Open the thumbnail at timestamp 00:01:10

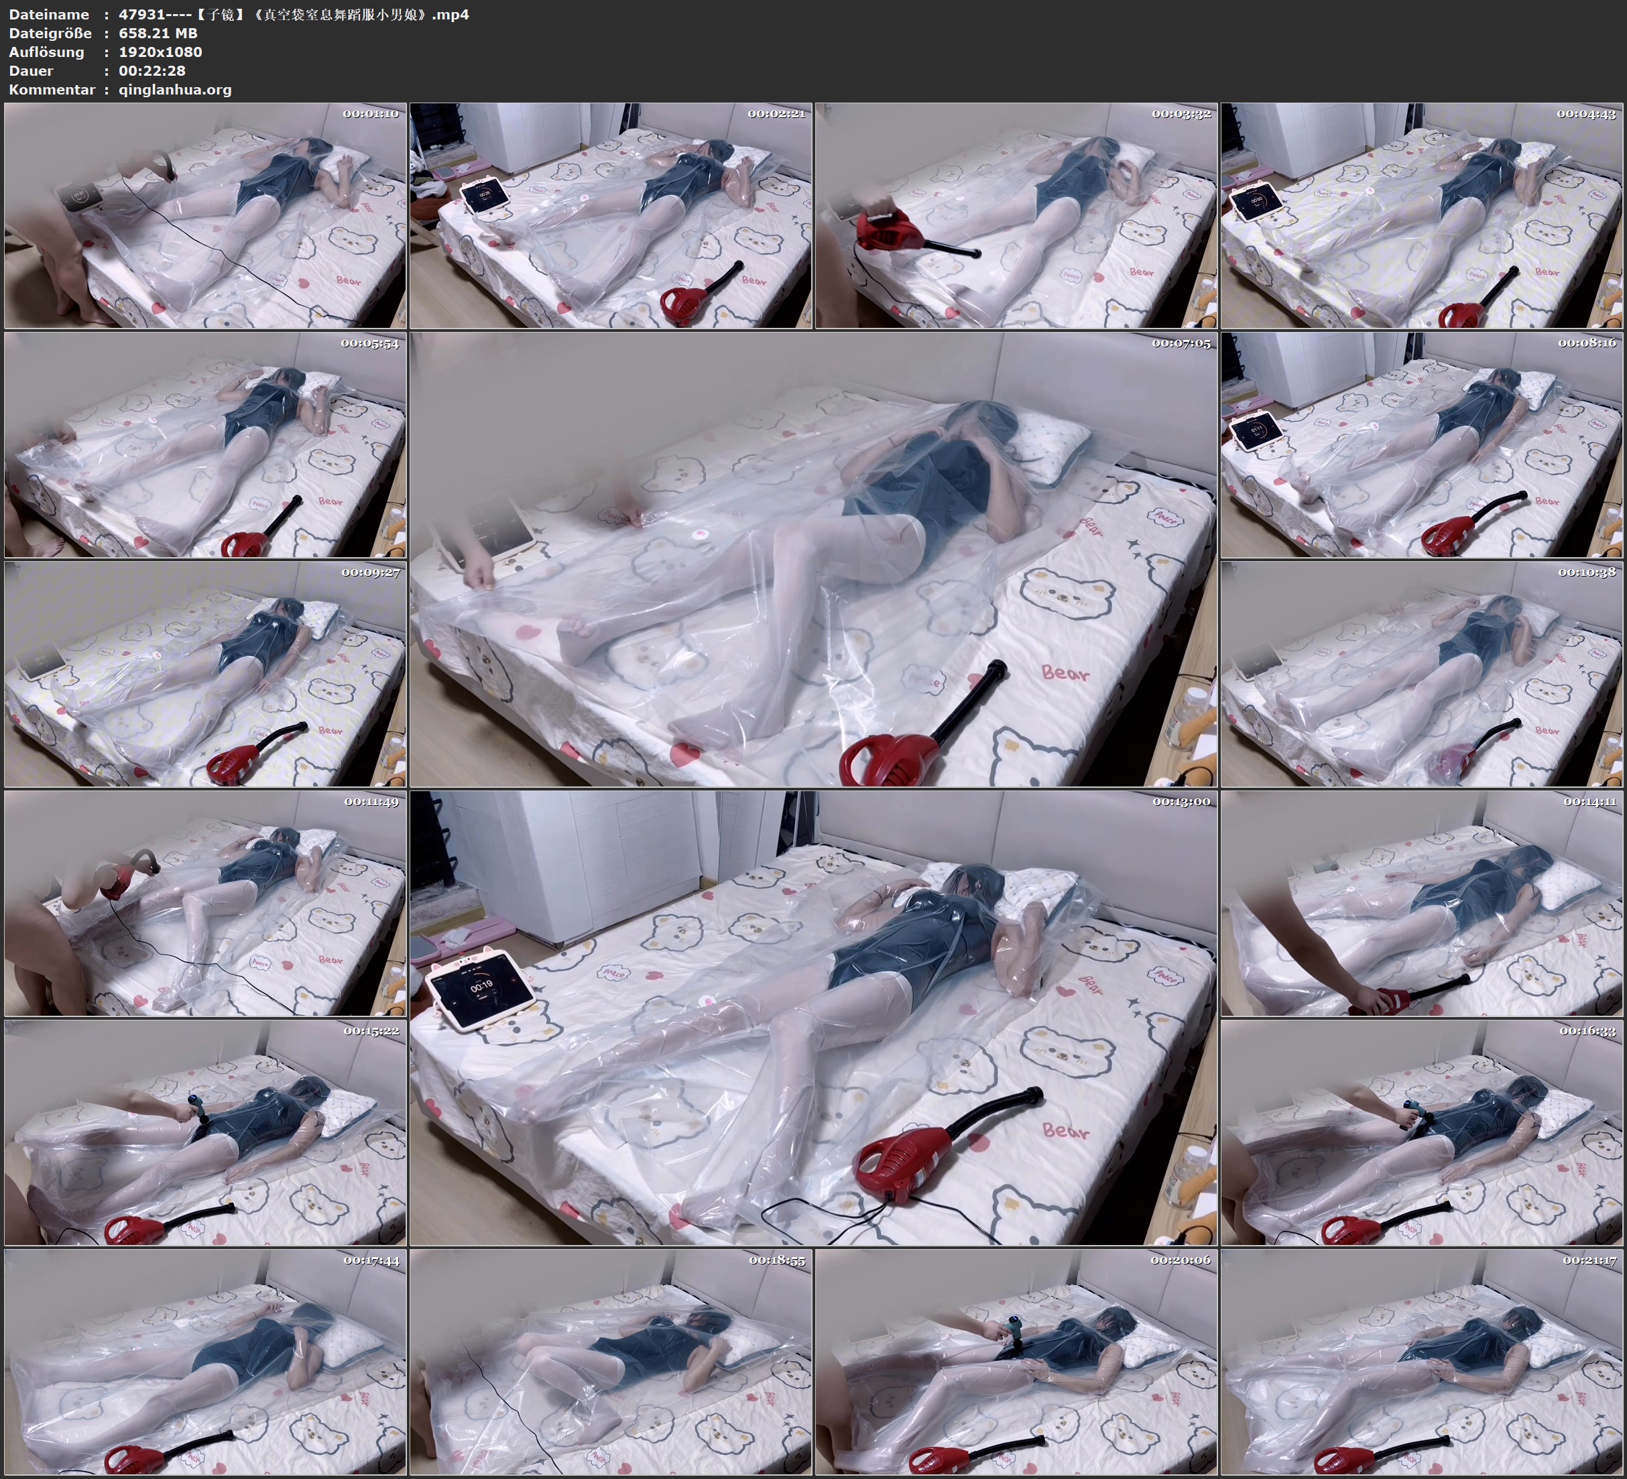pos(205,215)
